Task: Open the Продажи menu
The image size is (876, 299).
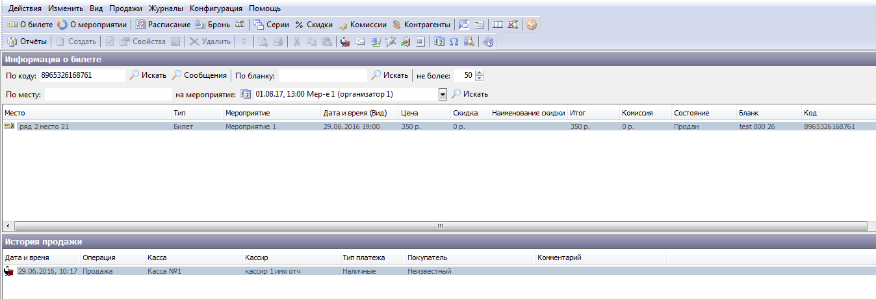Action: [x=127, y=8]
